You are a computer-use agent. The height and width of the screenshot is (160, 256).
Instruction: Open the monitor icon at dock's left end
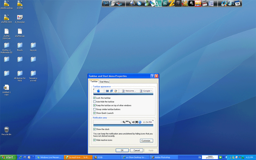(x=106, y=3)
